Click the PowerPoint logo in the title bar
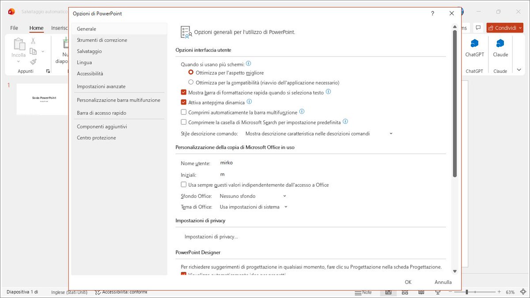 coord(11,12)
